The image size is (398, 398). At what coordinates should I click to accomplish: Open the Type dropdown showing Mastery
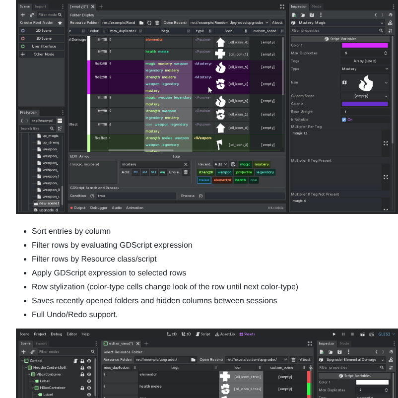[365, 69]
